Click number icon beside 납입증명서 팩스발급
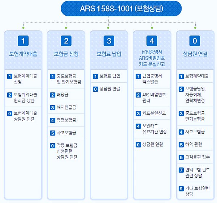The height and width of the screenshot is (203, 217). pyautogui.click(x=138, y=76)
